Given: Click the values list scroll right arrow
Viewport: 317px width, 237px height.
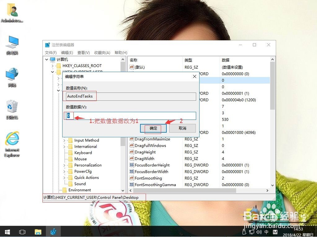Looking at the screenshot, I should [267, 190].
